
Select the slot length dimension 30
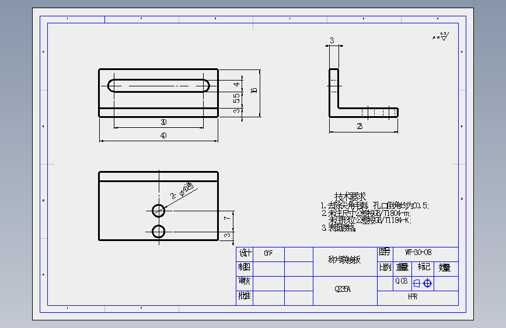click(x=163, y=123)
